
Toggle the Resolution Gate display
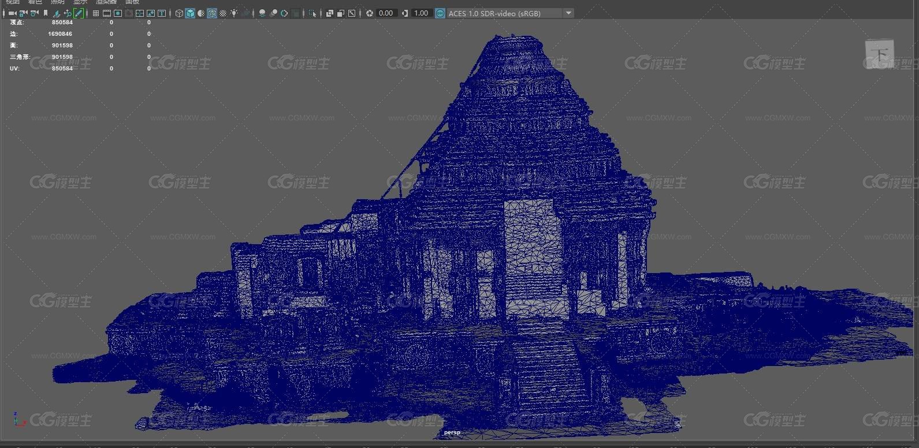click(x=118, y=13)
